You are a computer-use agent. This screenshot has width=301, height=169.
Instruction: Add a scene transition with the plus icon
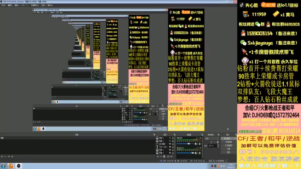coord(211,142)
